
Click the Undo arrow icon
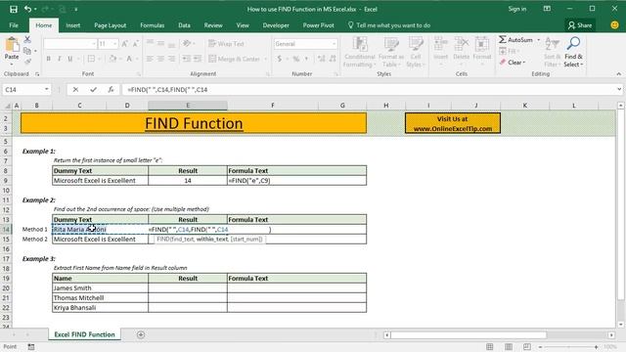click(27, 9)
